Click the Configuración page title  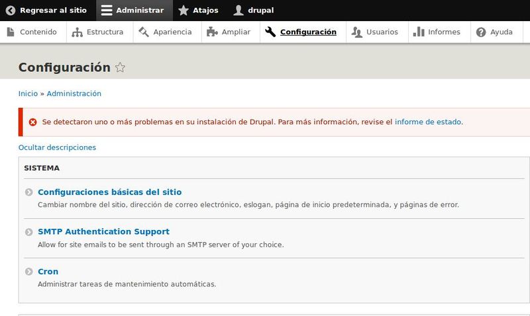(64, 67)
